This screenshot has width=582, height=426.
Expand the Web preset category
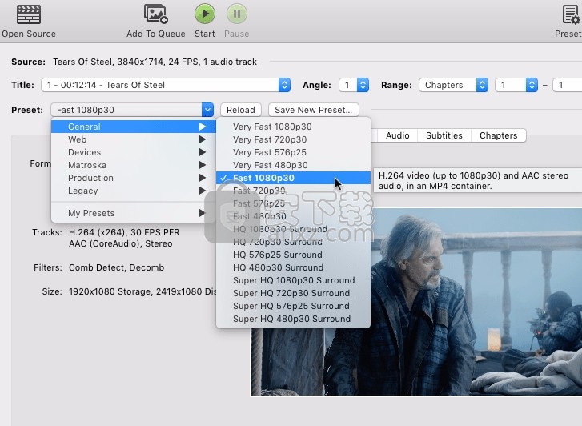coord(134,139)
